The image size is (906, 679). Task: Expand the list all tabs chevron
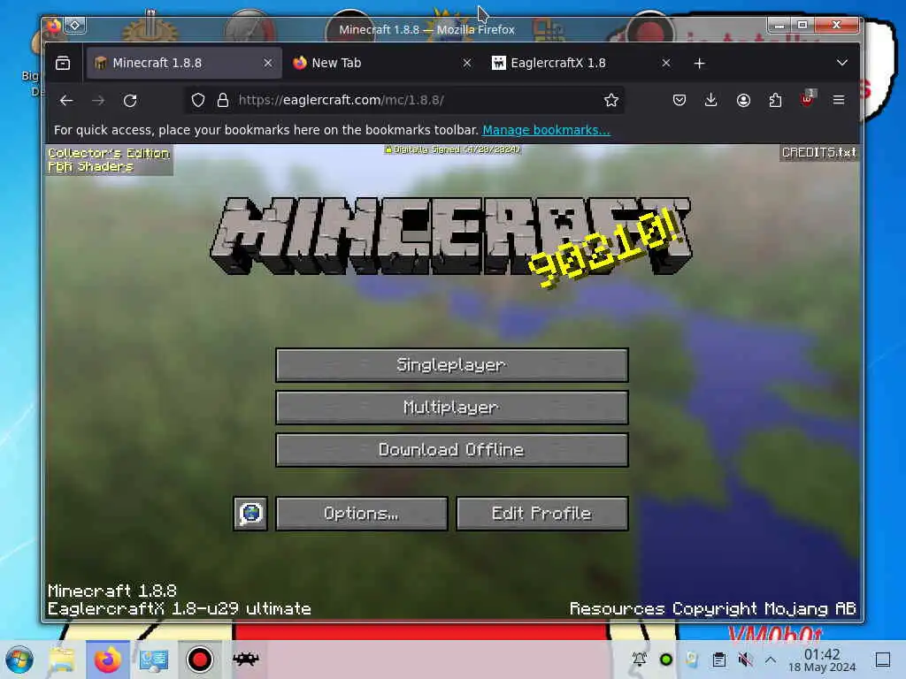click(x=842, y=63)
